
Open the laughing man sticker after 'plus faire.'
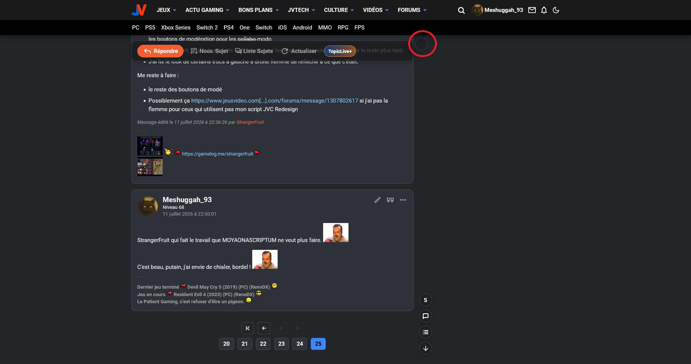click(x=336, y=233)
